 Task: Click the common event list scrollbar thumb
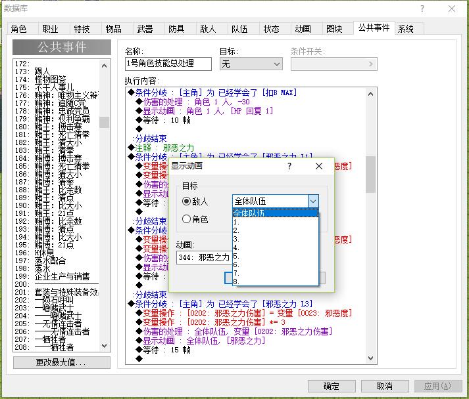[x=104, y=122]
